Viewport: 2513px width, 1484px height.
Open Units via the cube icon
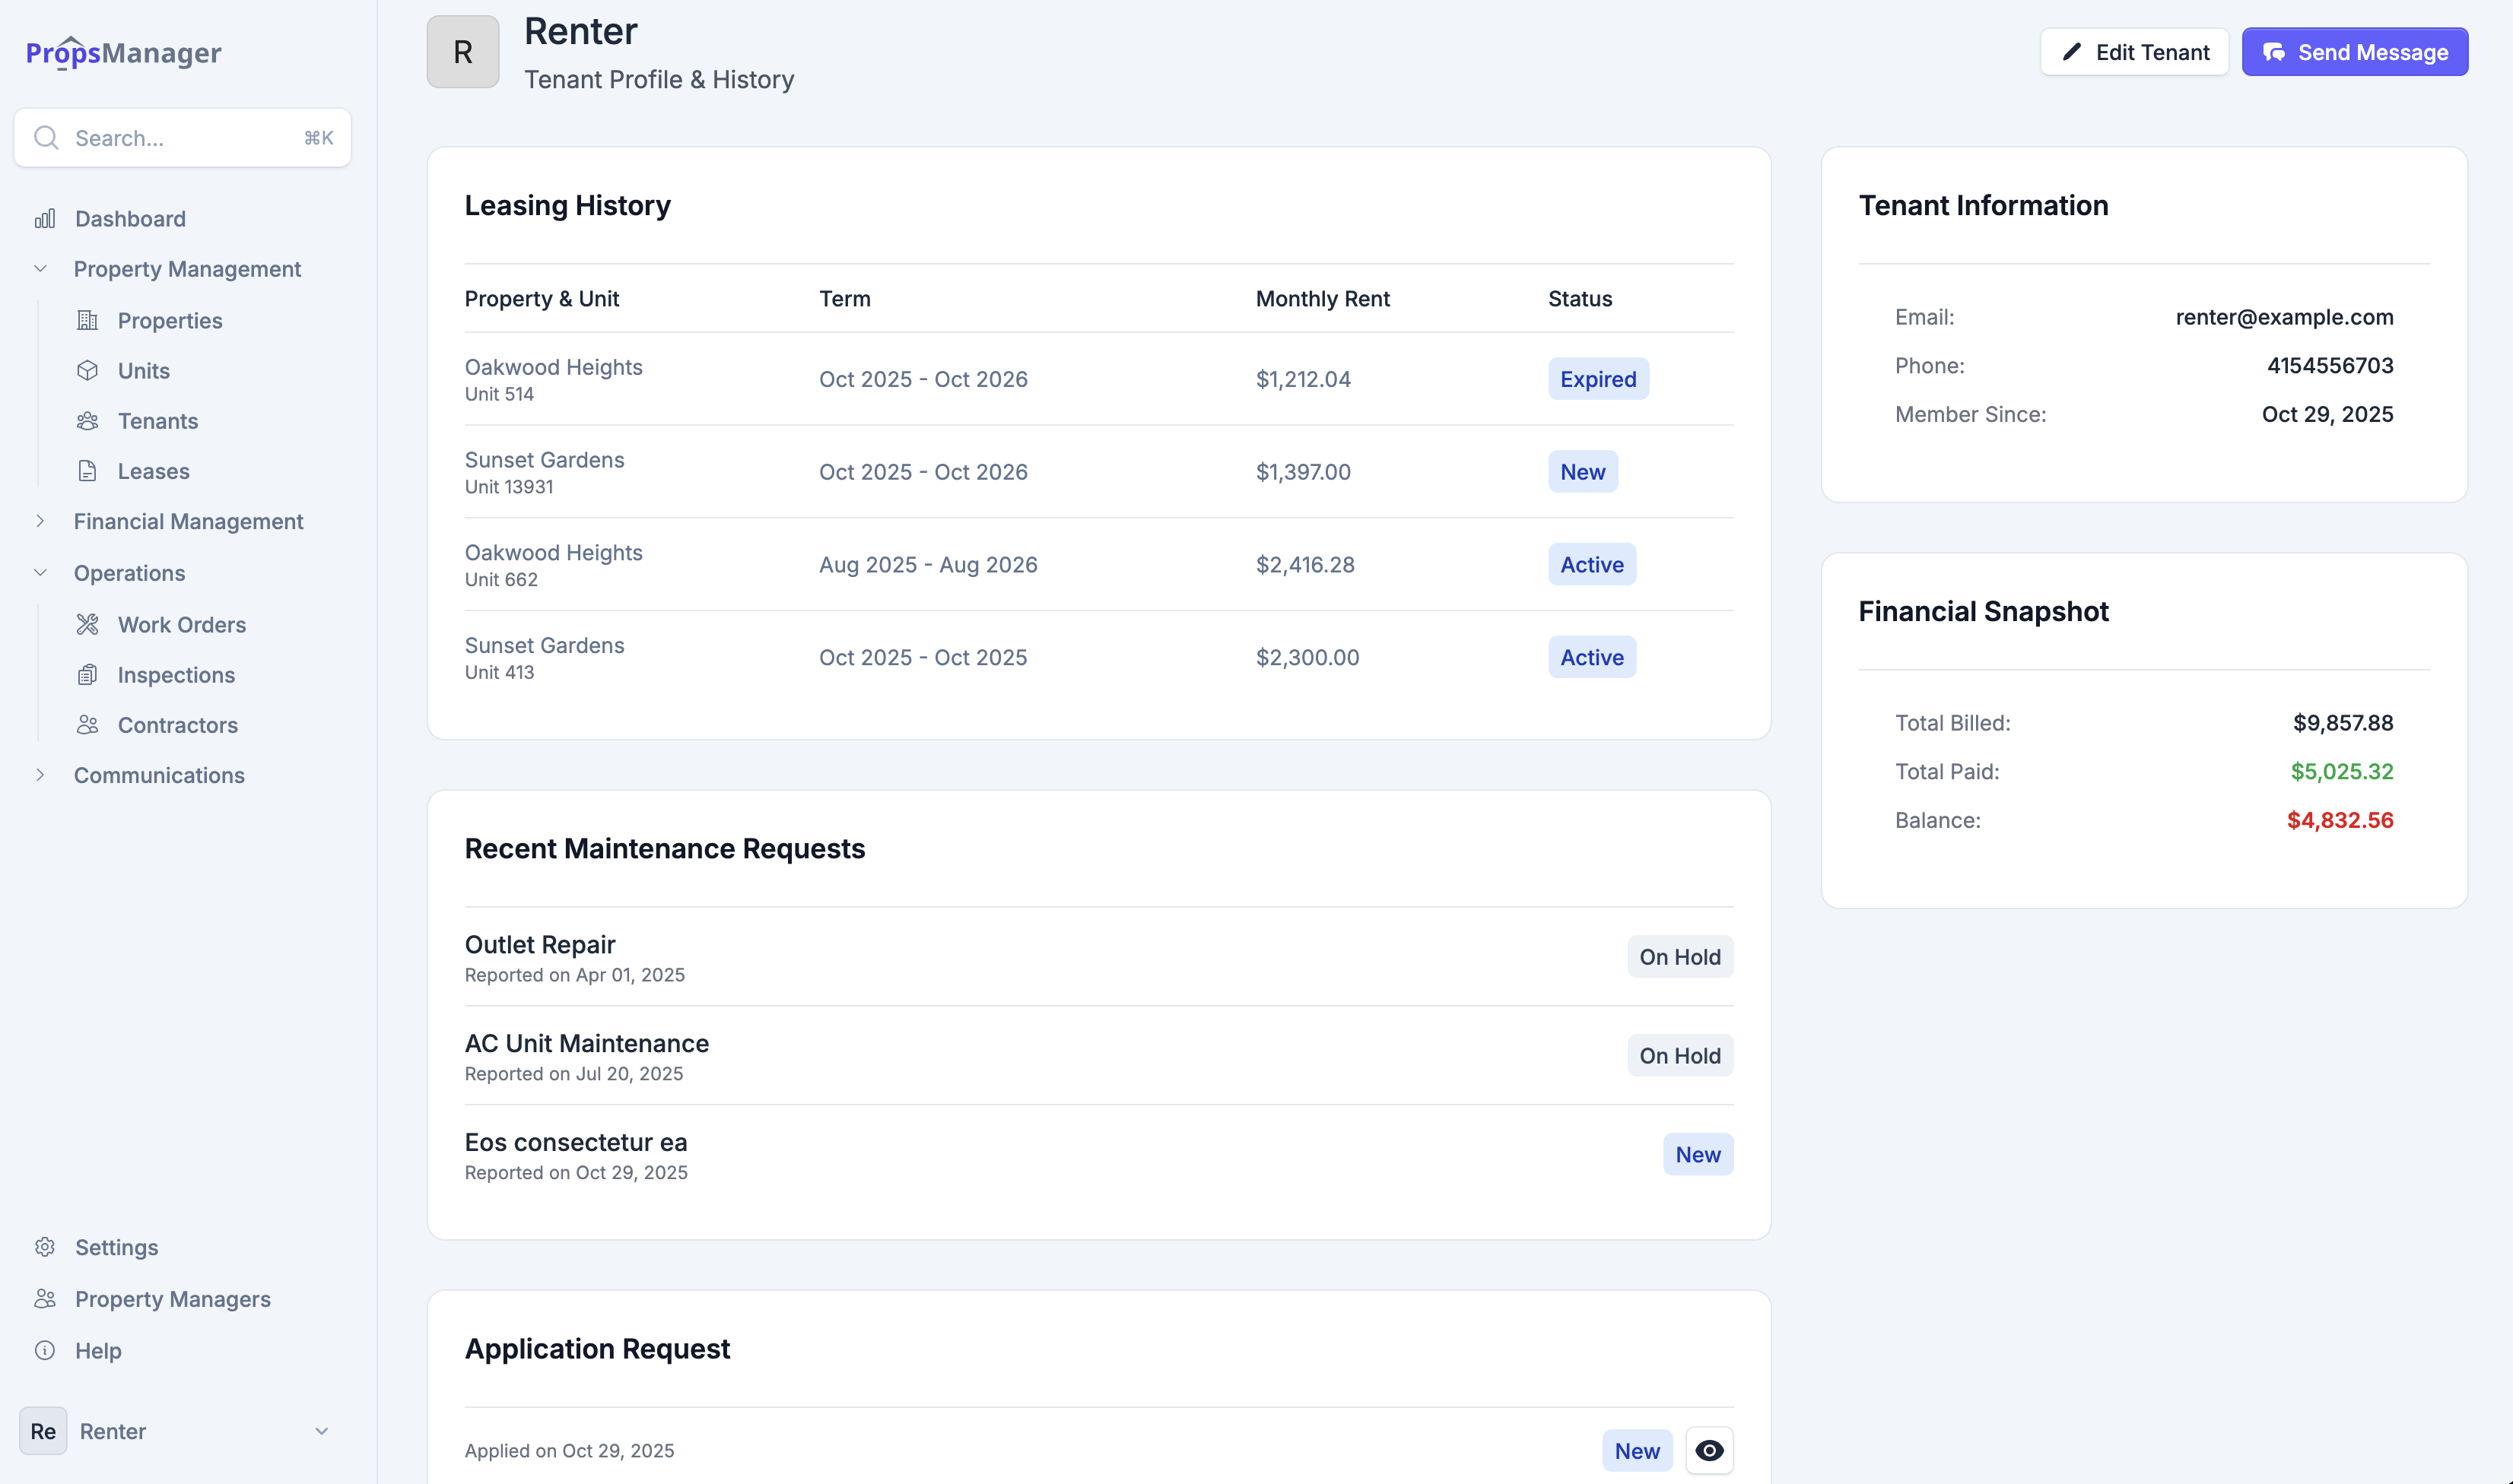pyautogui.click(x=88, y=370)
